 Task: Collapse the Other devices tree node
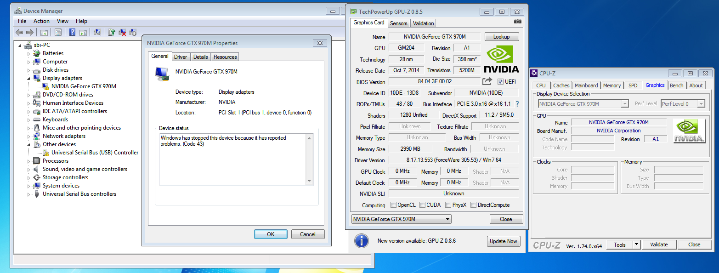[28, 144]
